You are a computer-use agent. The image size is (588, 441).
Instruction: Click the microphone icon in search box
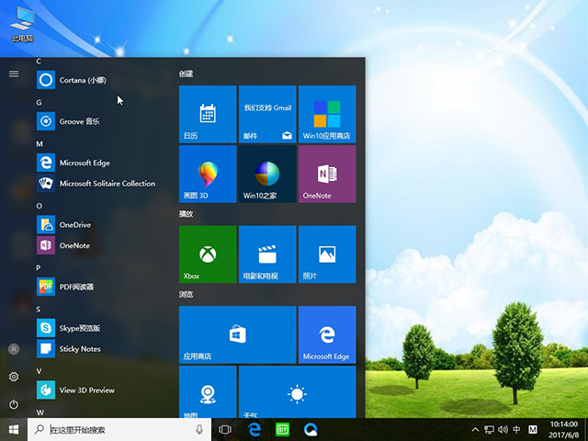click(x=199, y=429)
